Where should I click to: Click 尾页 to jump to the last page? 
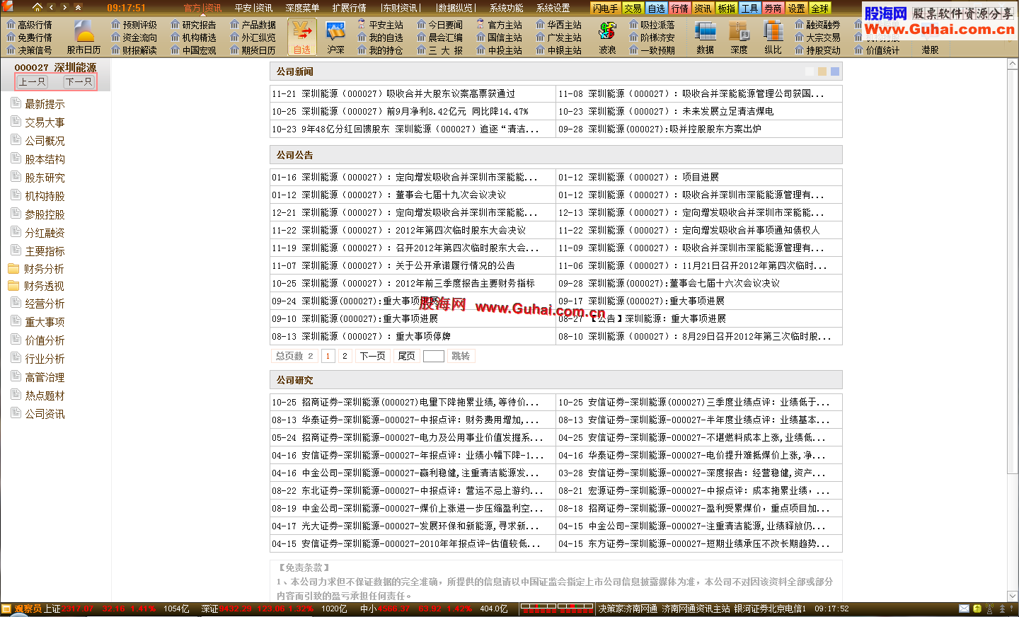point(406,356)
